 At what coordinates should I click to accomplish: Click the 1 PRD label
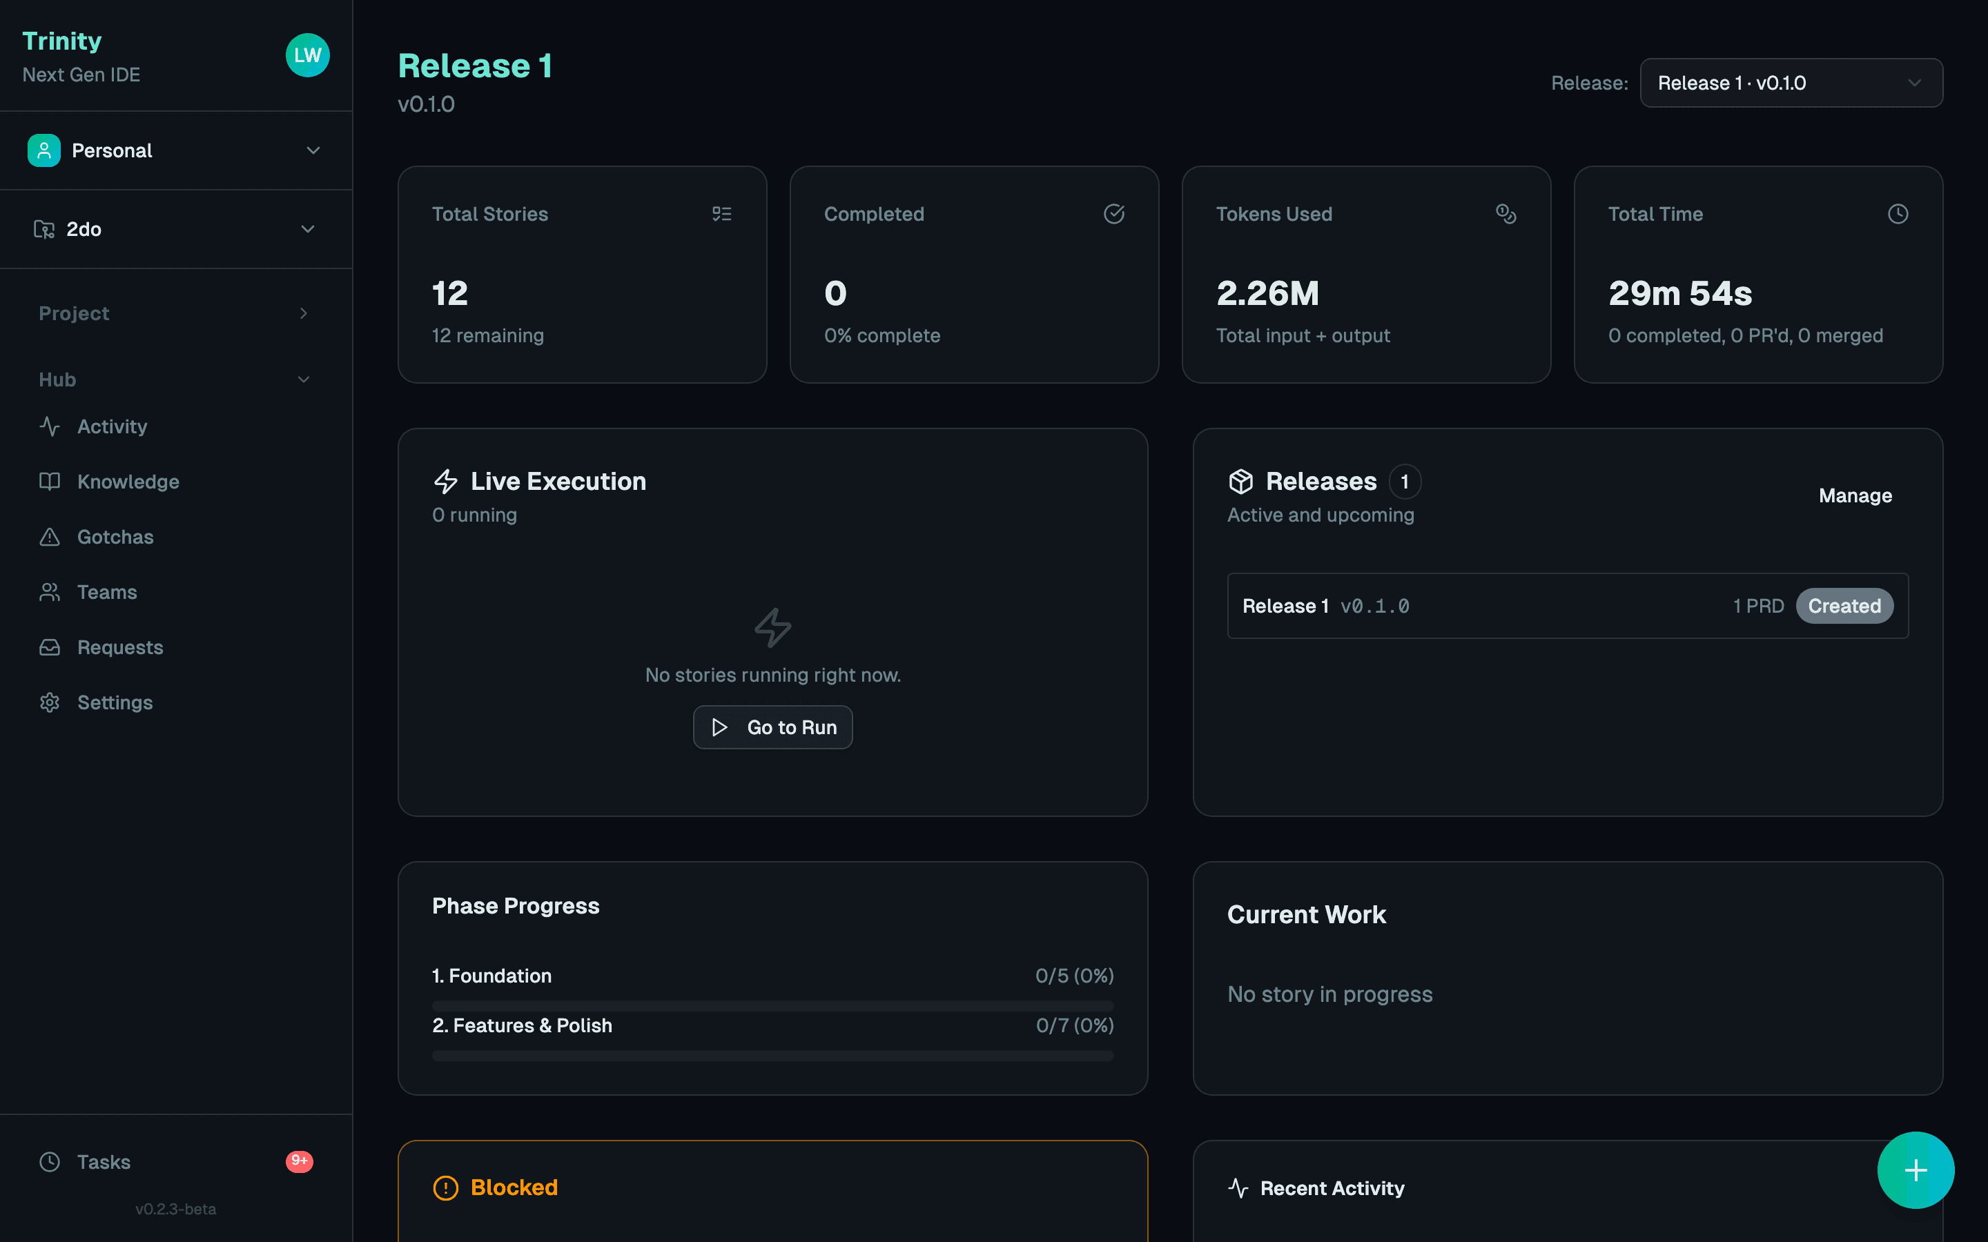point(1758,605)
